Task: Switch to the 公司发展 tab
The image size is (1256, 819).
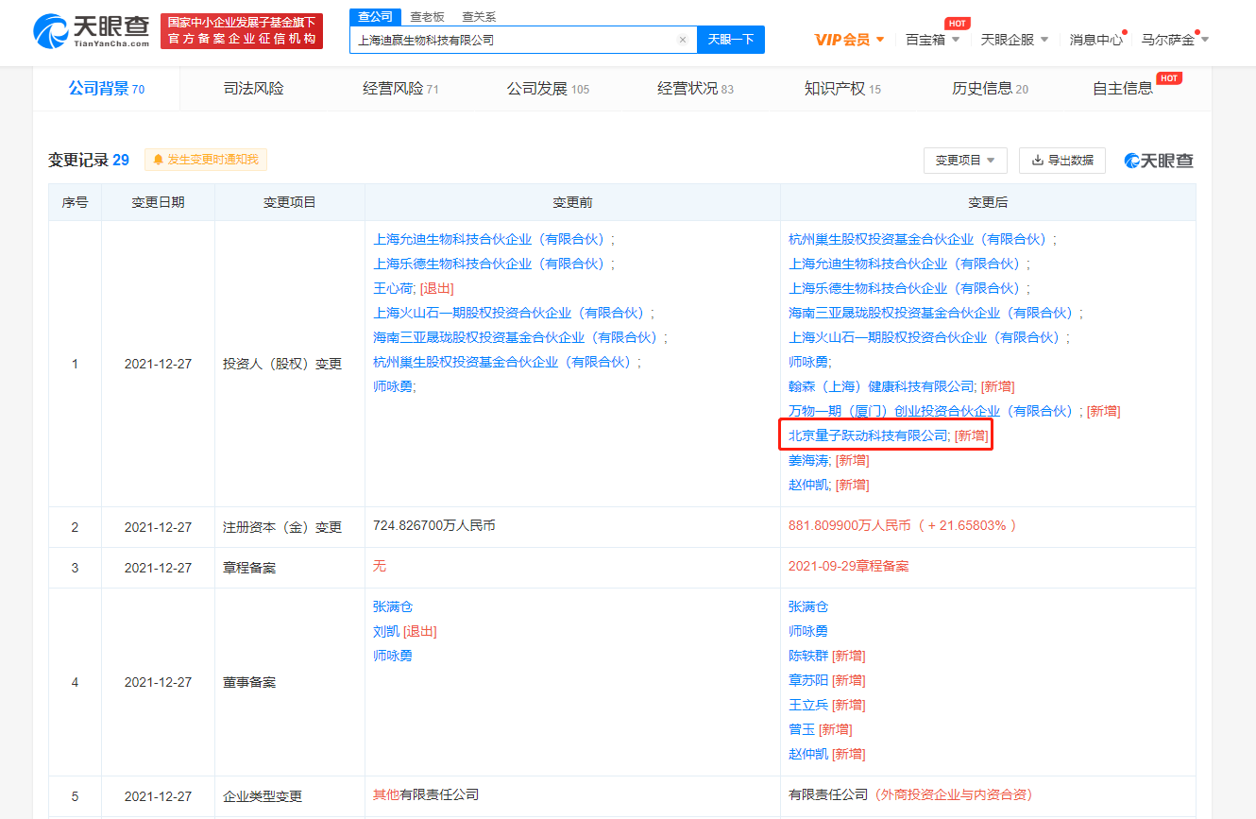Action: [x=548, y=89]
